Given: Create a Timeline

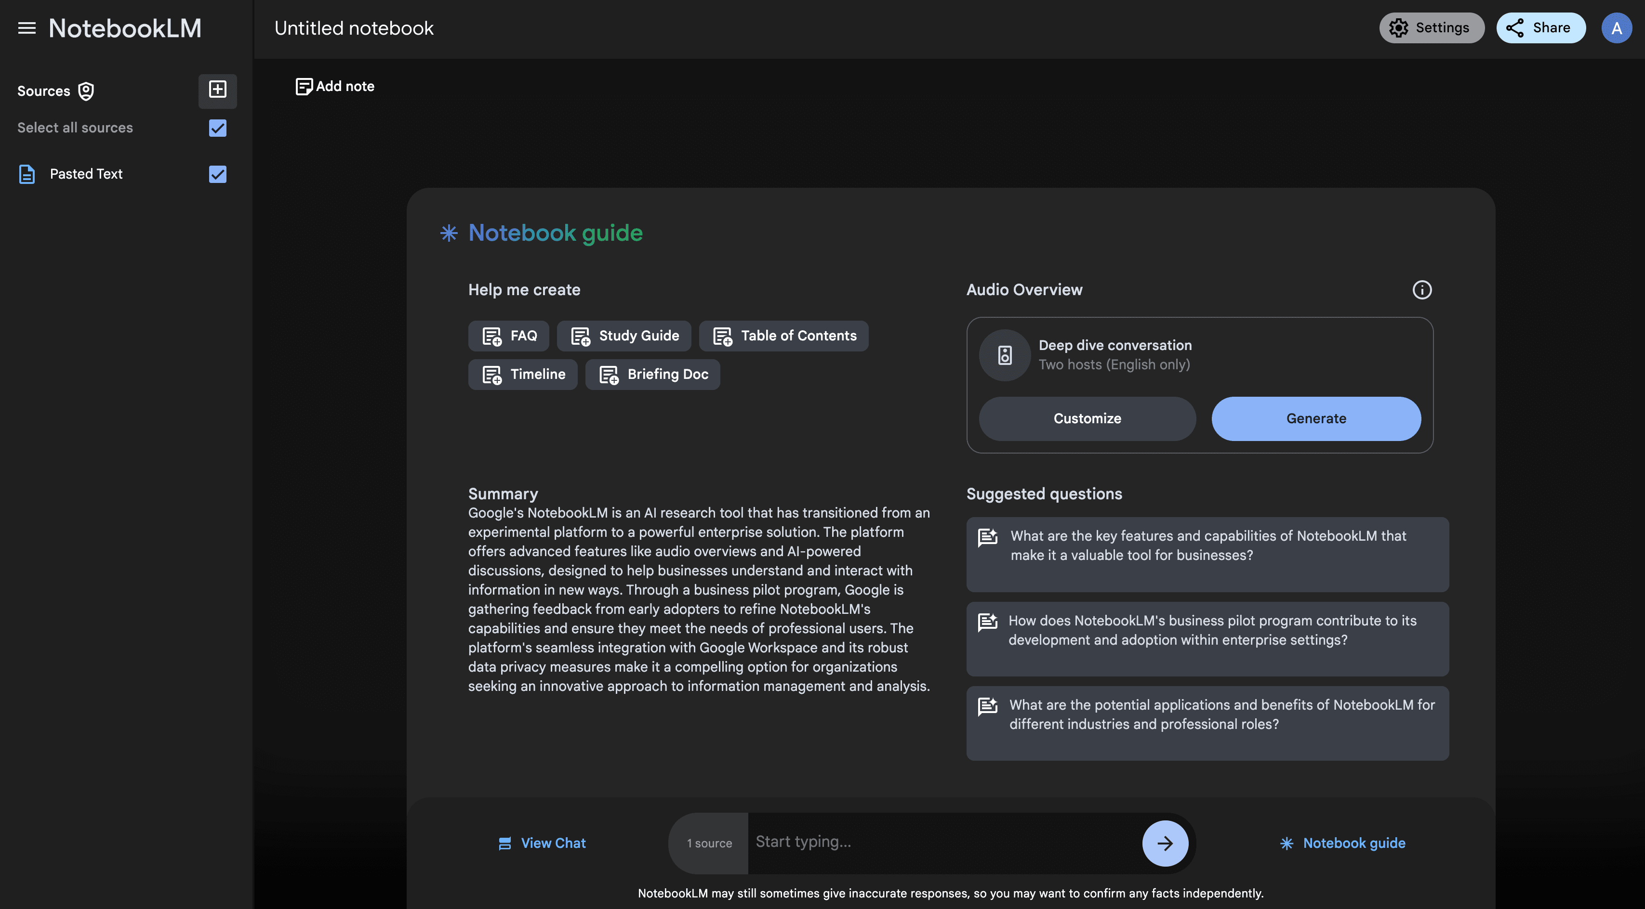Looking at the screenshot, I should click(522, 375).
